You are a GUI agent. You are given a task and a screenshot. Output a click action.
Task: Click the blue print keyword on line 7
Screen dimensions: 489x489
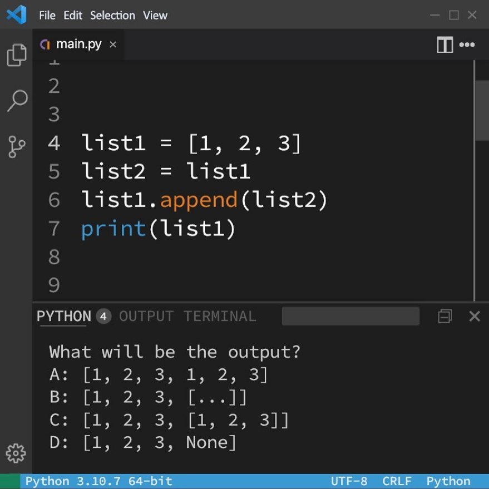(x=113, y=229)
